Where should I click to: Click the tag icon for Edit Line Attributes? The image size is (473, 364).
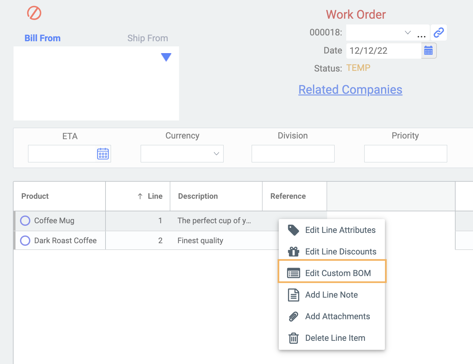(x=293, y=230)
